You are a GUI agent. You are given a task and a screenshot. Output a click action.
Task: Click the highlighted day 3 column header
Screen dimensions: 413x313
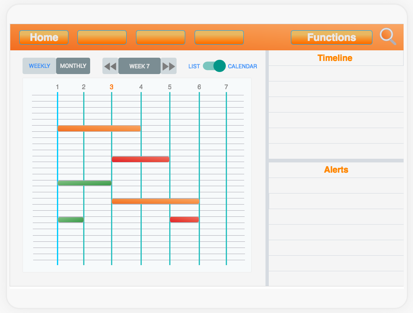(111, 87)
